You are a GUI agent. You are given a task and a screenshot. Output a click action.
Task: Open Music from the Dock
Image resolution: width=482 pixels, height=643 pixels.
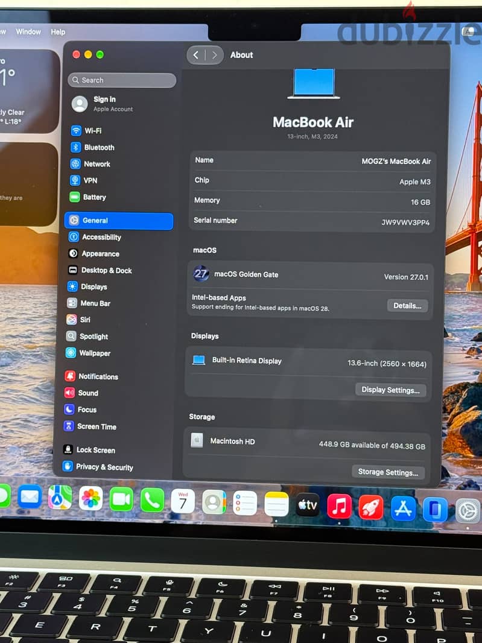point(339,507)
